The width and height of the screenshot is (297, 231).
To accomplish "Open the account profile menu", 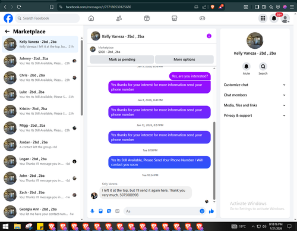I will (x=285, y=18).
